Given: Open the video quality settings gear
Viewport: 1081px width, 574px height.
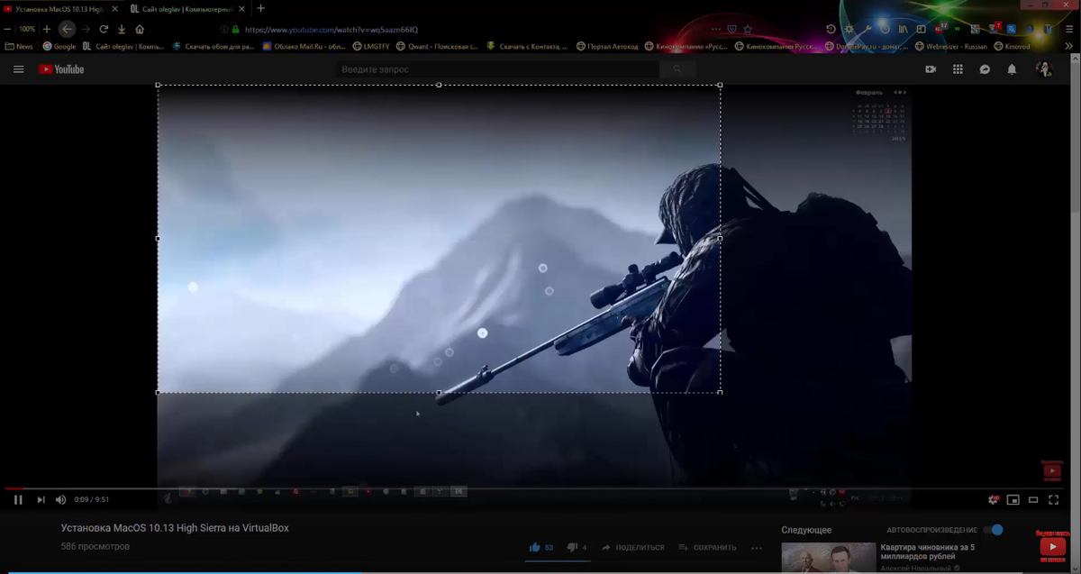Looking at the screenshot, I should pos(993,499).
